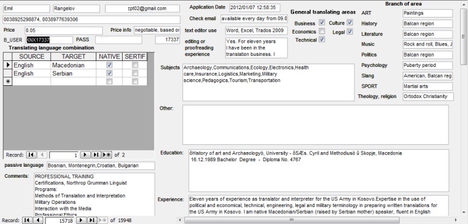Screen dimensions: 468x224
Task: Go to previous record of 15948
Action: pyautogui.click(x=38, y=220)
